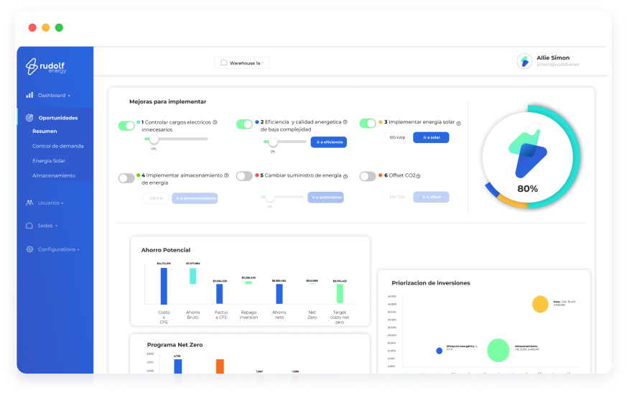Click the macOS green maximize button
Viewport: 627px width, 393px height.
(x=59, y=27)
